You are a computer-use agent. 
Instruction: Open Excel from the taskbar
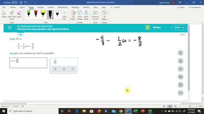(135, 111)
